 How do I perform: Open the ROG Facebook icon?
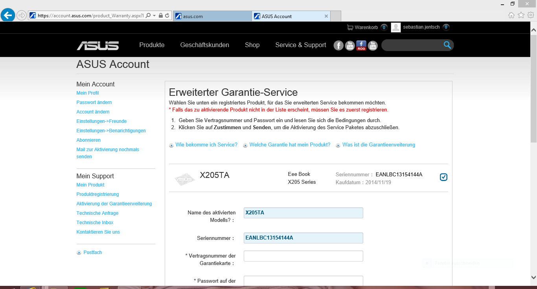tap(361, 46)
